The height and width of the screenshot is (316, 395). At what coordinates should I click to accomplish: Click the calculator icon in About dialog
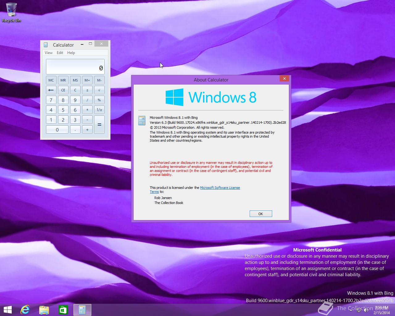point(142,120)
